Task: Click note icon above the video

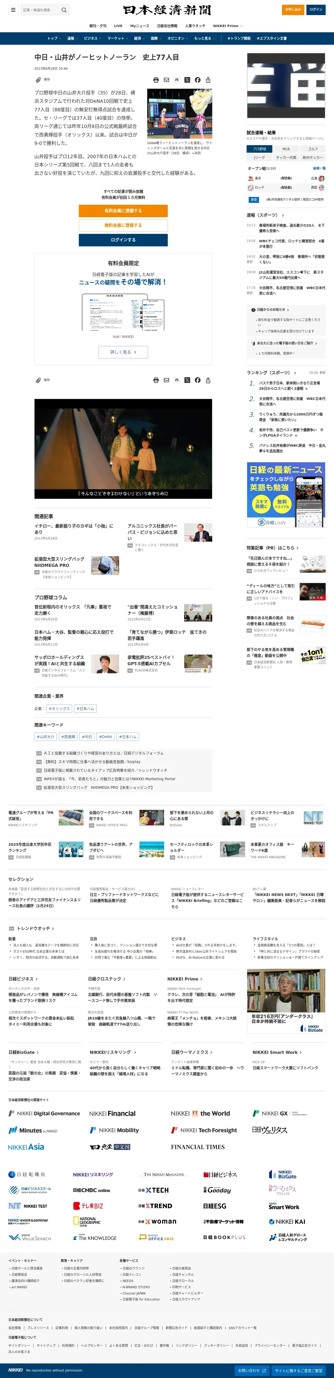Action: coord(177,380)
